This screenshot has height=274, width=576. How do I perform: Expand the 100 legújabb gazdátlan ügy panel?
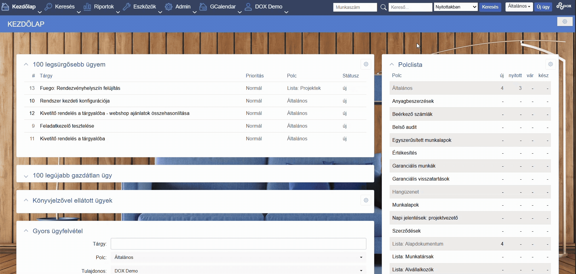click(26, 176)
